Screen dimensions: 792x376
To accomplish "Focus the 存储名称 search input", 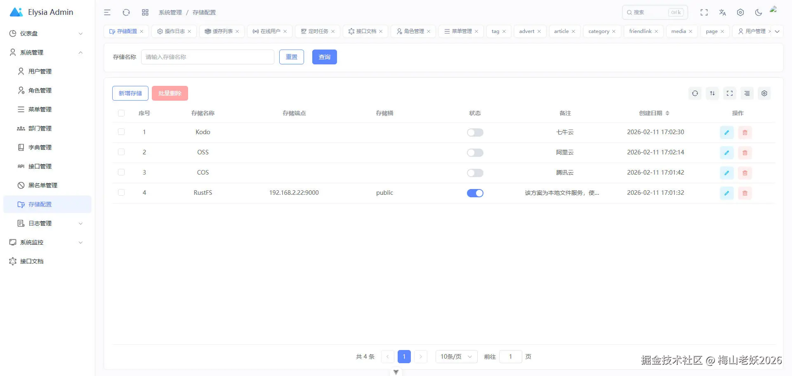I will click(x=208, y=57).
